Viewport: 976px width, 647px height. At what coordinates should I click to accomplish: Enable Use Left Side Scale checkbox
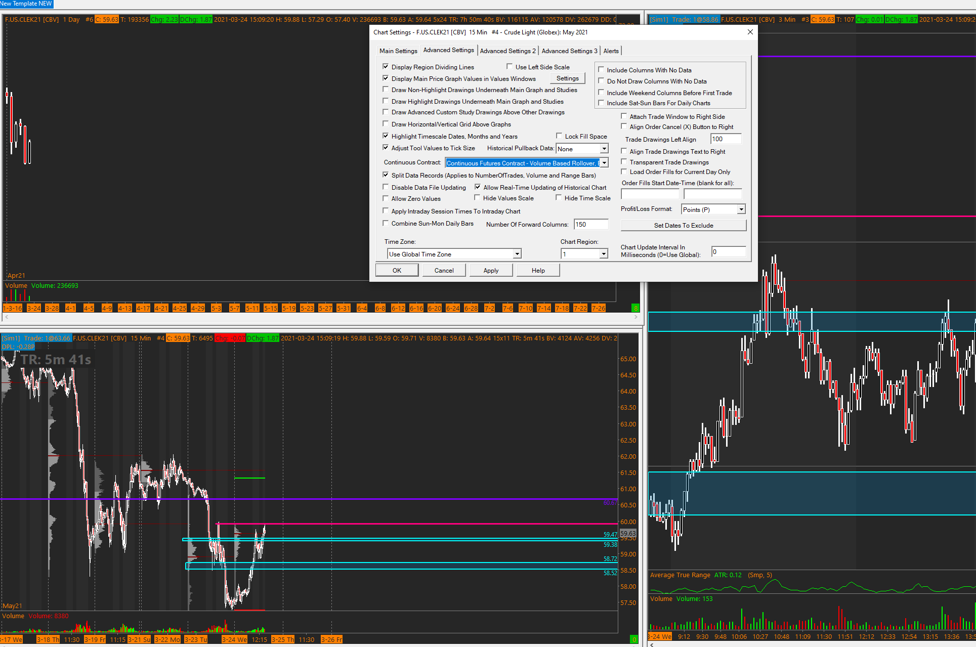click(510, 67)
